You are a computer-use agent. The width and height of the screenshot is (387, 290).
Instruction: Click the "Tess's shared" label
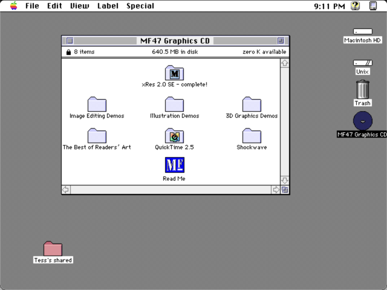(53, 260)
